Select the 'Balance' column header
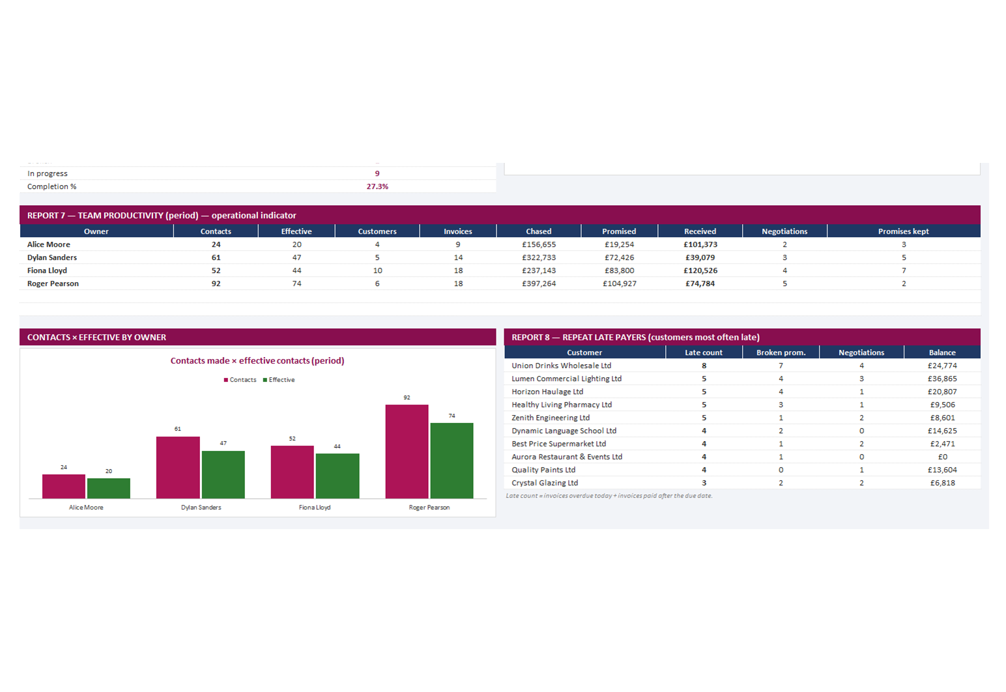The image size is (1006, 692). click(x=942, y=353)
